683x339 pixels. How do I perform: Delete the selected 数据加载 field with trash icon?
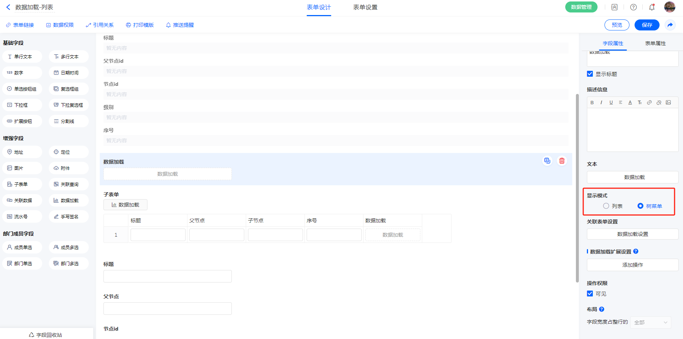[x=562, y=161]
